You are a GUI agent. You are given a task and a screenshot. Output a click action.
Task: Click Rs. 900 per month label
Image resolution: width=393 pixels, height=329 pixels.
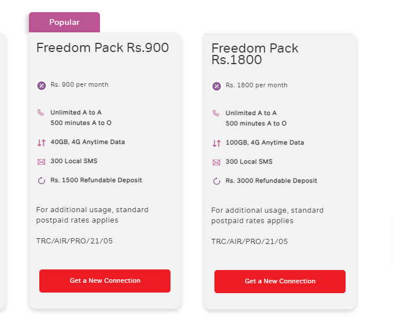(79, 84)
